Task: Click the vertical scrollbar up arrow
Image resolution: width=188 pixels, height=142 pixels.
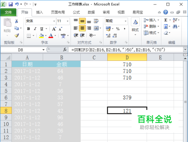Action: click(x=185, y=59)
